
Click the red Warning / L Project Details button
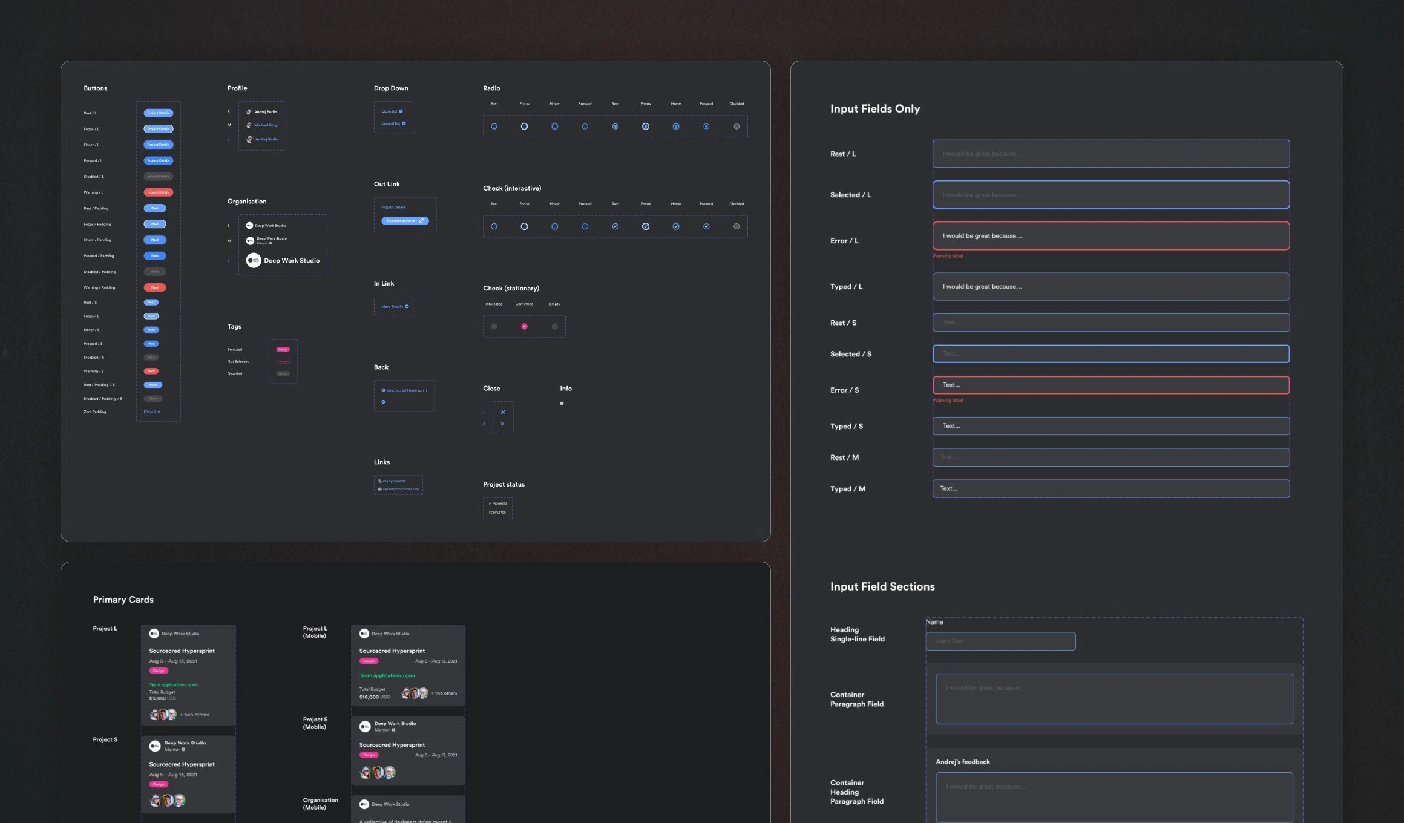click(x=159, y=192)
